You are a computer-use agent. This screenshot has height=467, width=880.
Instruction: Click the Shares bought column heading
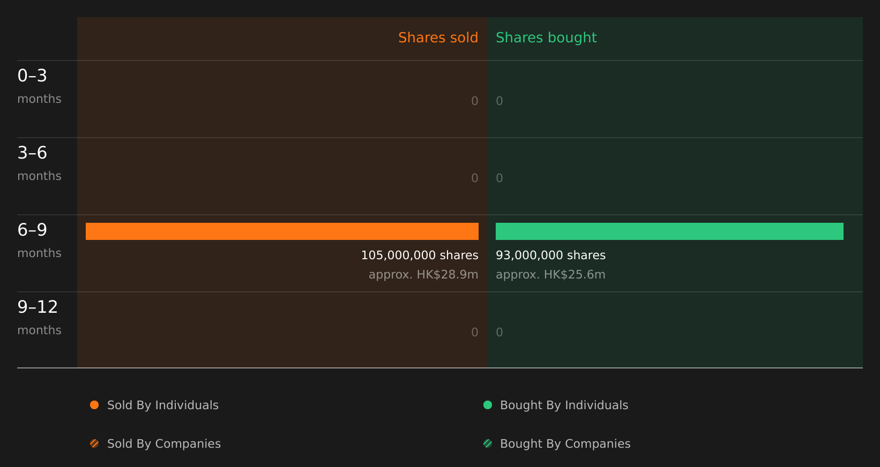point(546,38)
